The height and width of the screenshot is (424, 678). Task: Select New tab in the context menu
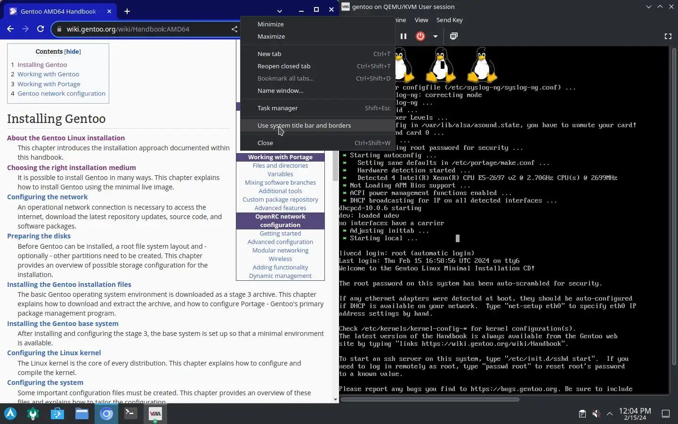coord(318,54)
